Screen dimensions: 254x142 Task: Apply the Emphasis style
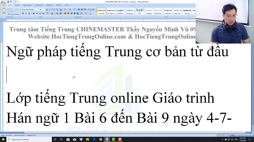[168, 12]
